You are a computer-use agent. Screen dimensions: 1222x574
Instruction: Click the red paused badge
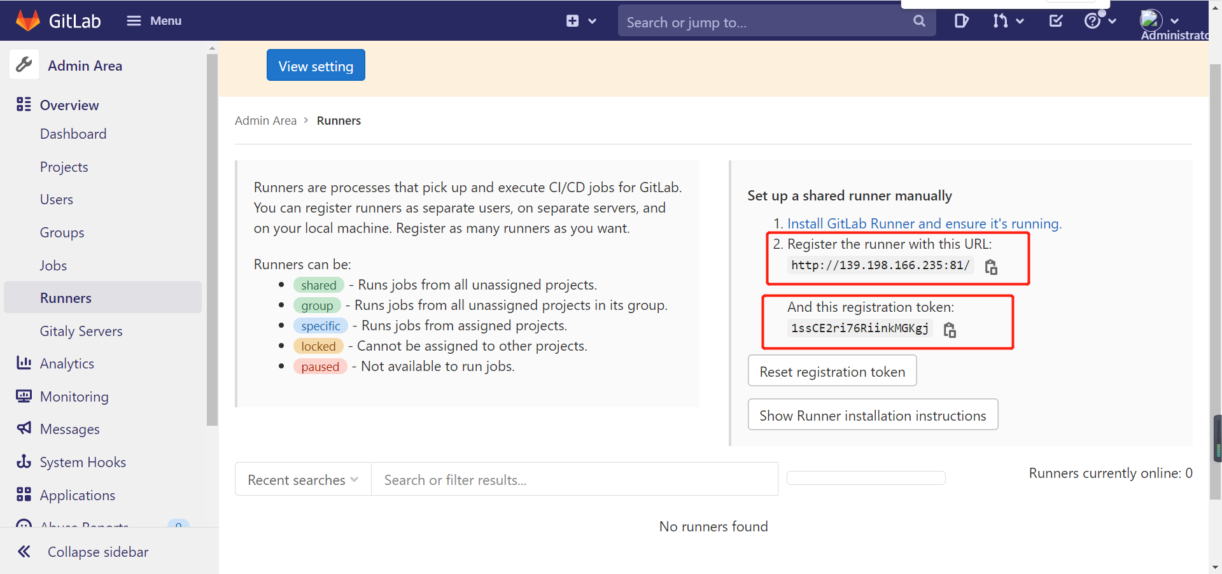(x=320, y=367)
